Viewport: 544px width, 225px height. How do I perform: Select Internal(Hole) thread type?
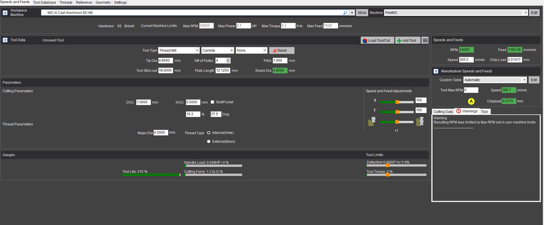(x=209, y=133)
